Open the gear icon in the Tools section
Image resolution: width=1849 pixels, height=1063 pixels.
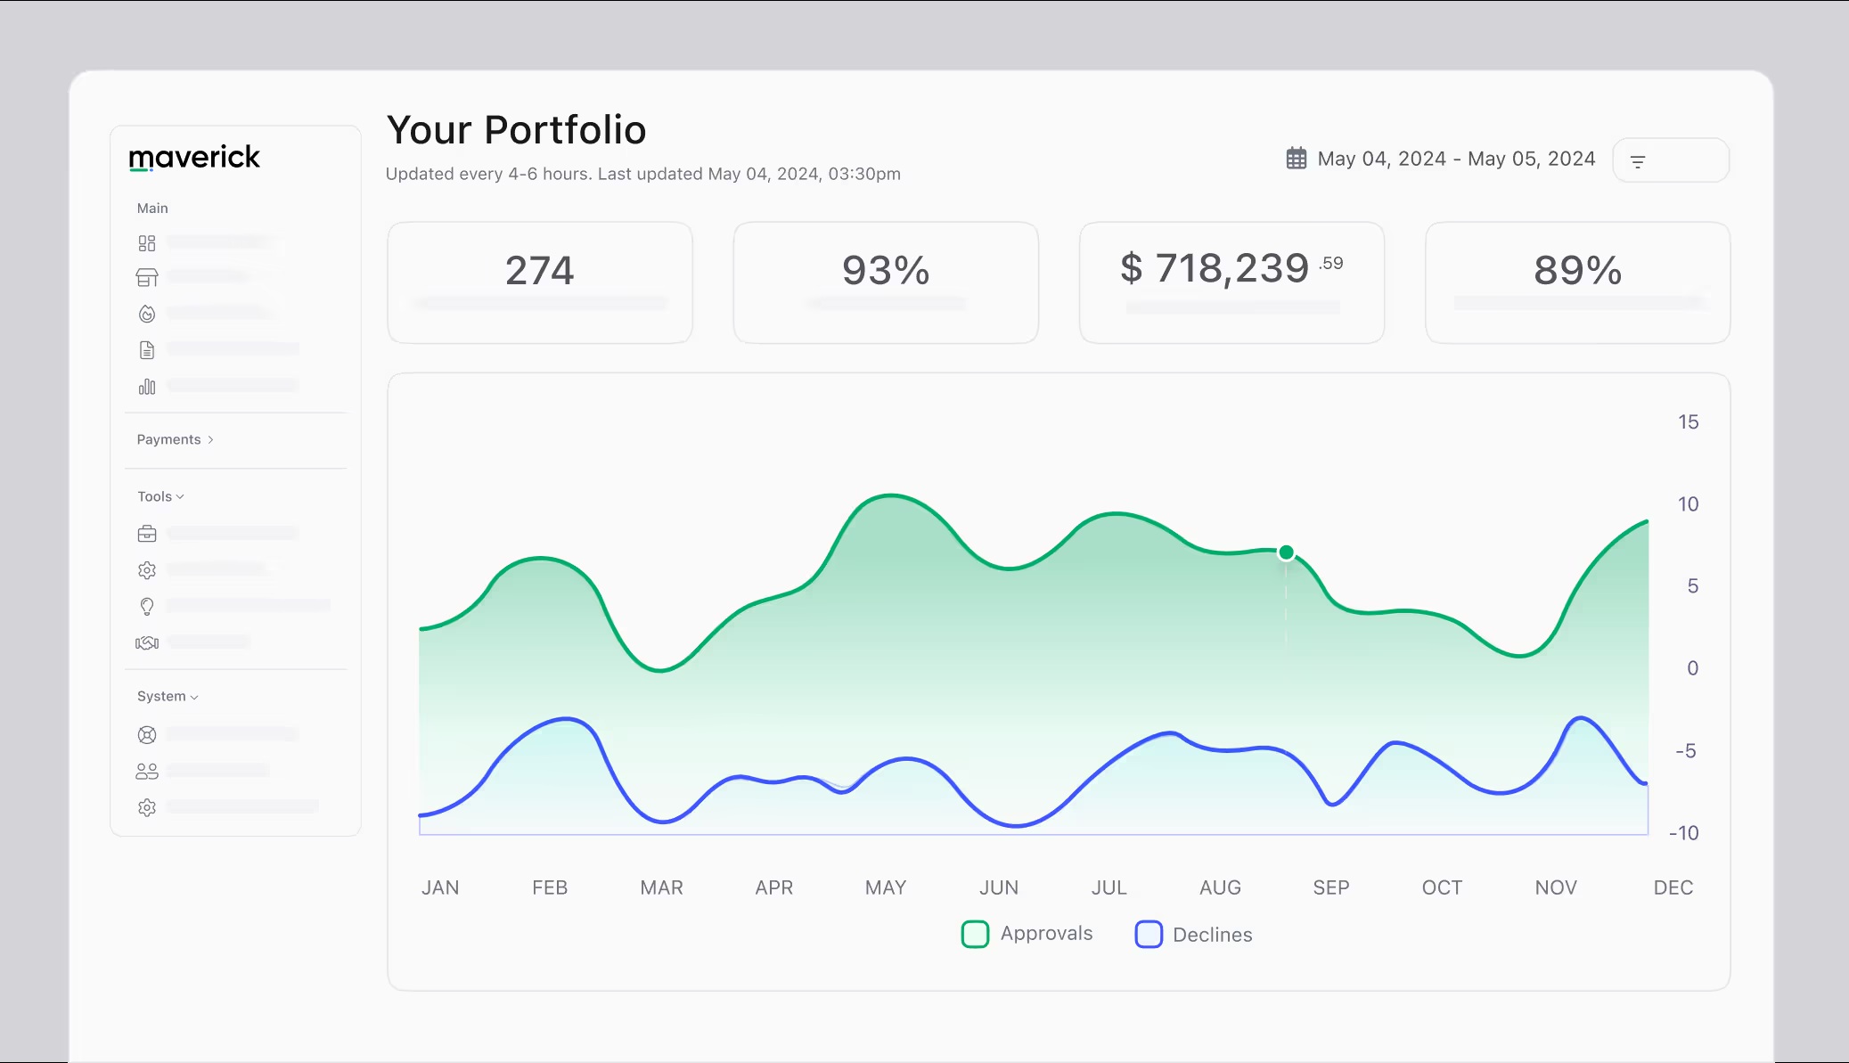[x=147, y=570]
